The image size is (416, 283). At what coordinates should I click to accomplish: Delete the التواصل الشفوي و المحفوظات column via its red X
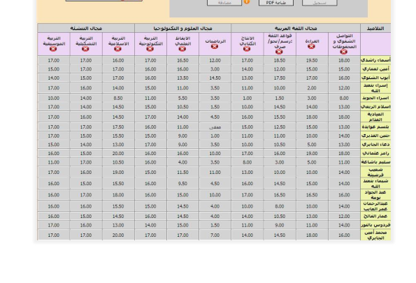343,52
